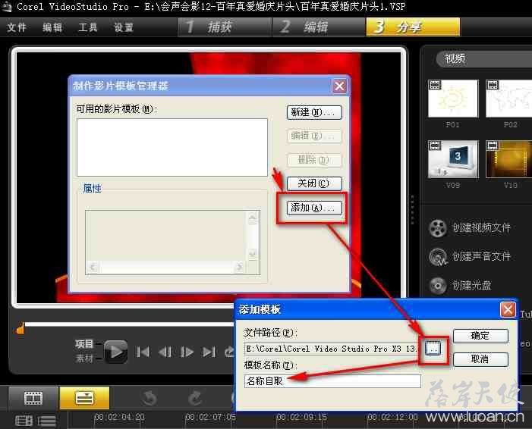Screen dimensions: 532x429
Task: Click timeline marker 00:02:09:15
Action: coord(301,417)
